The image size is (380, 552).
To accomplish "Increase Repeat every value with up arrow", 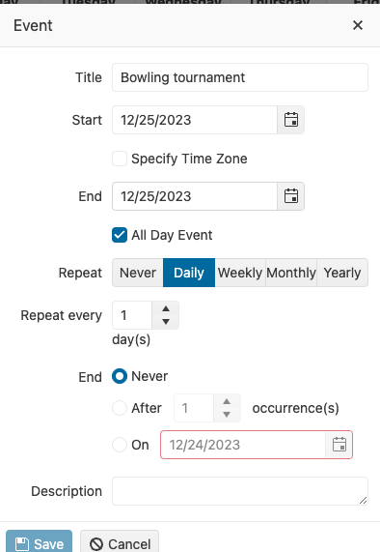I will click(x=166, y=308).
